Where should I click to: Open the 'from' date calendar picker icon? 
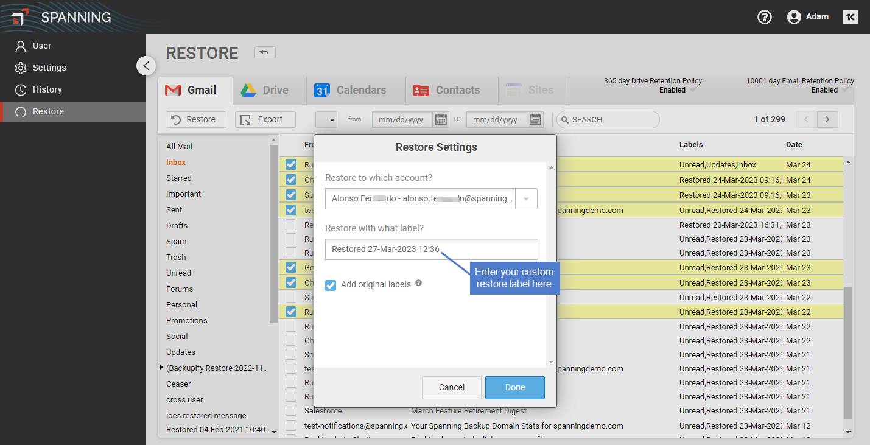(441, 120)
